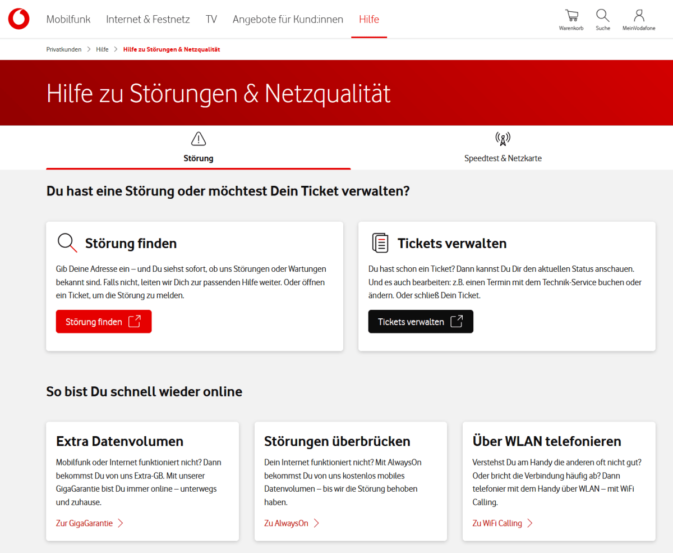
Task: Open the Internet & Festnetz menu
Action: click(x=147, y=19)
